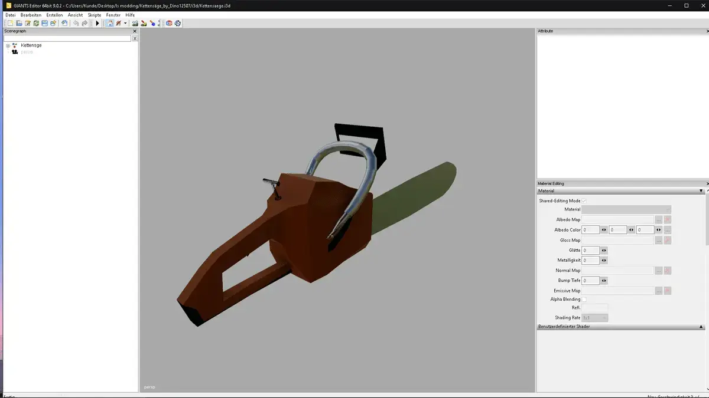The width and height of the screenshot is (709, 398).
Task: Start the game with Play icon
Action: [x=97, y=23]
